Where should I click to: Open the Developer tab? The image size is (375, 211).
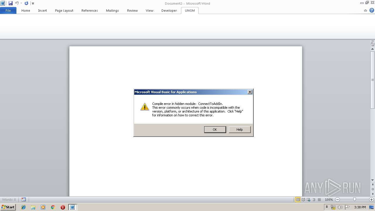pyautogui.click(x=169, y=11)
